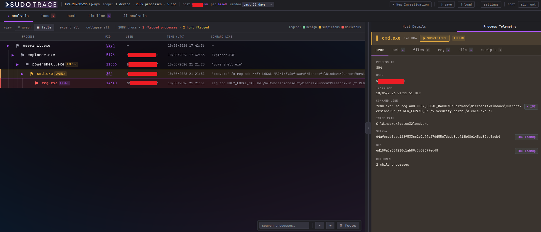Click the orange flag icon beside cmd.exe

(32, 74)
